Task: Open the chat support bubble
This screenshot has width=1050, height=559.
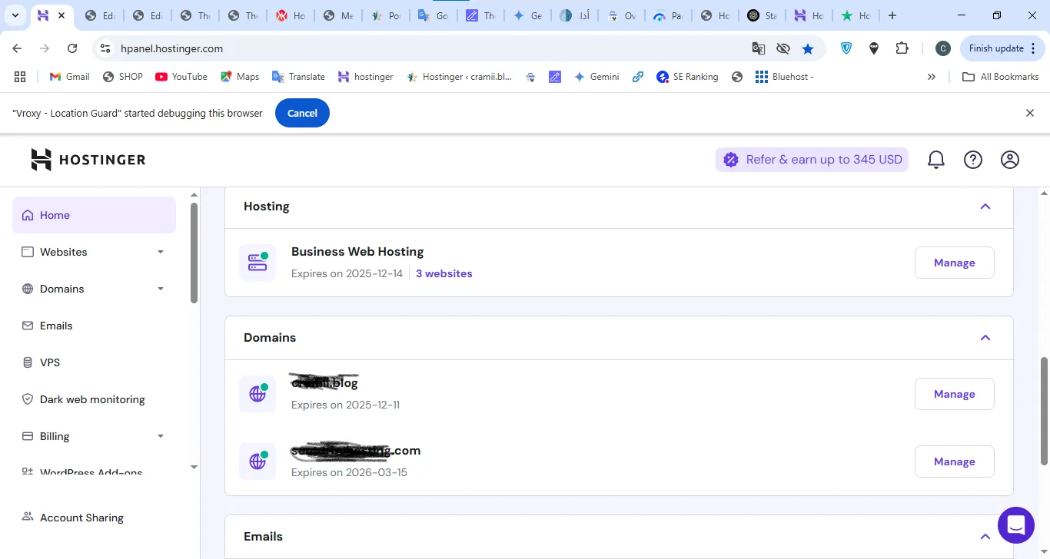Action: click(x=1015, y=525)
